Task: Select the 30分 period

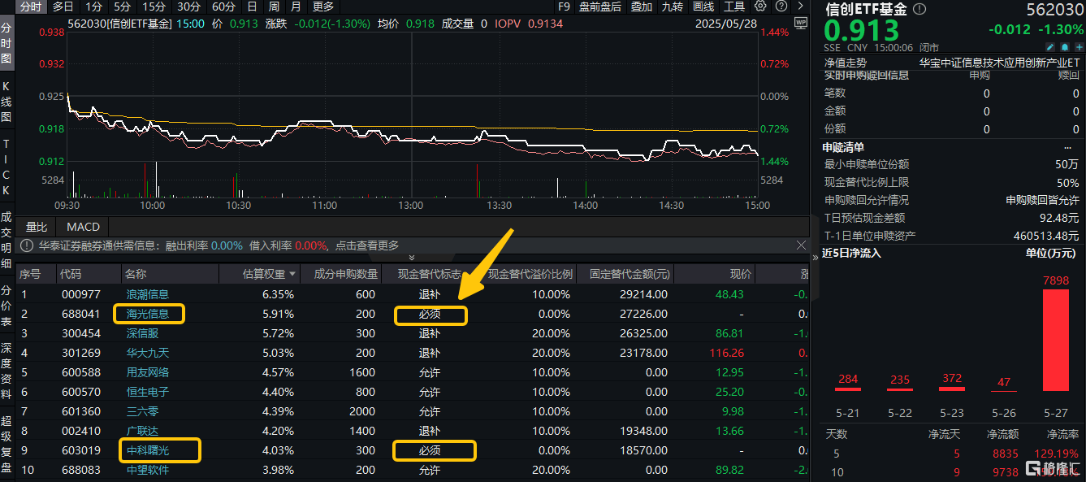Action: pos(188,7)
